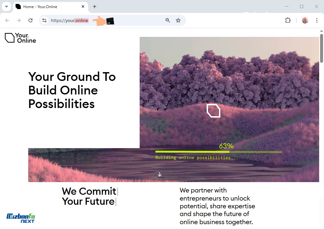
Task: Open the site information icon in address bar
Action: 44,20
